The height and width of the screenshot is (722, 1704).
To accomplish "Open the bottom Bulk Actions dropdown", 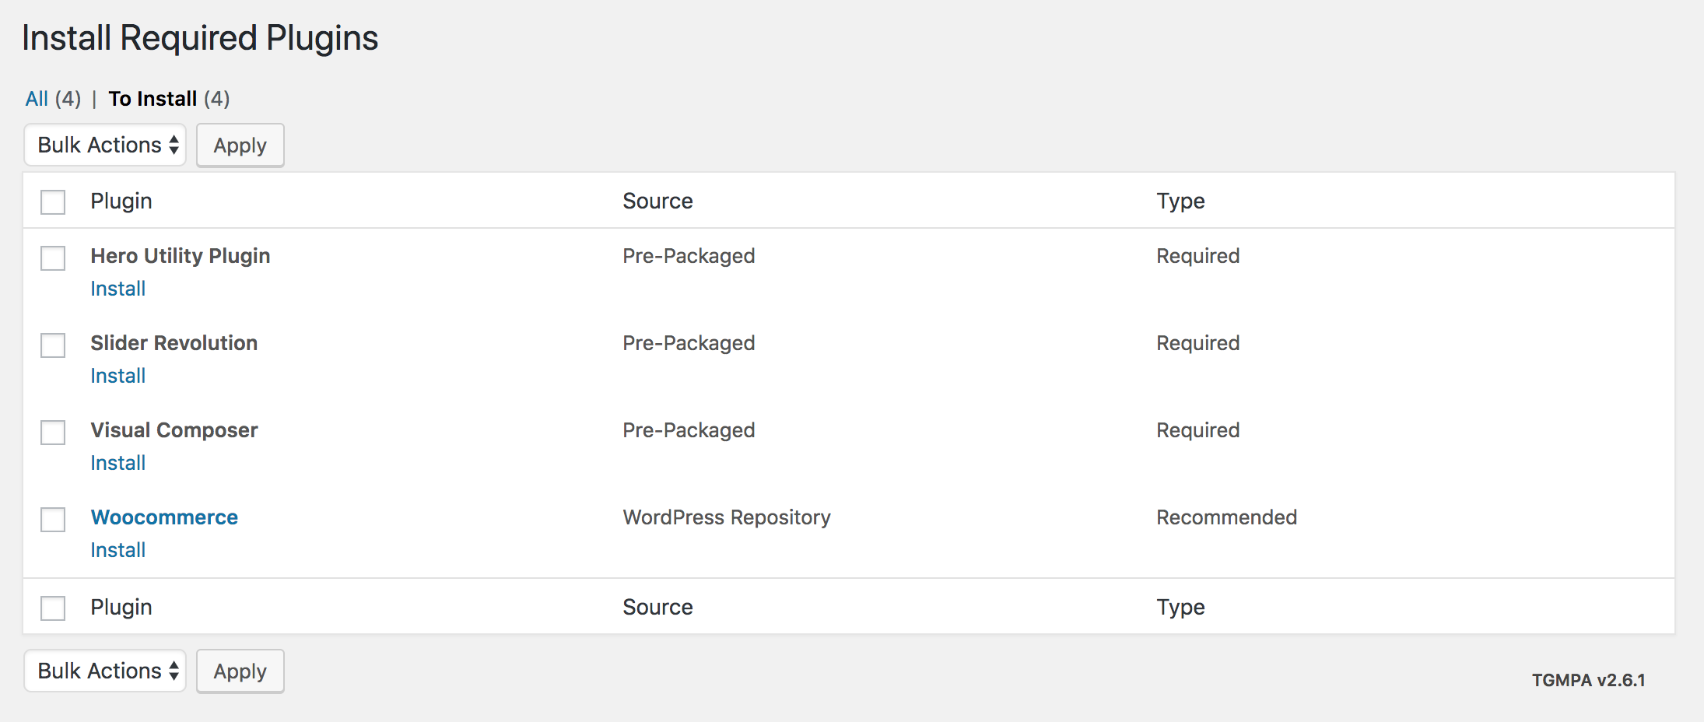I will point(105,671).
